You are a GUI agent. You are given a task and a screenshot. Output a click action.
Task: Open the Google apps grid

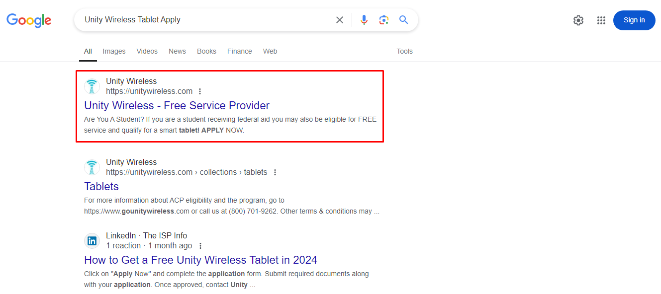pos(601,20)
